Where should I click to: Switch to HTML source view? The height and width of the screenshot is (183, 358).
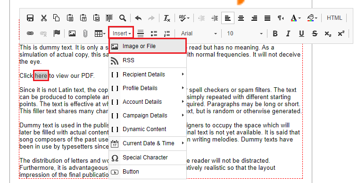334,18
